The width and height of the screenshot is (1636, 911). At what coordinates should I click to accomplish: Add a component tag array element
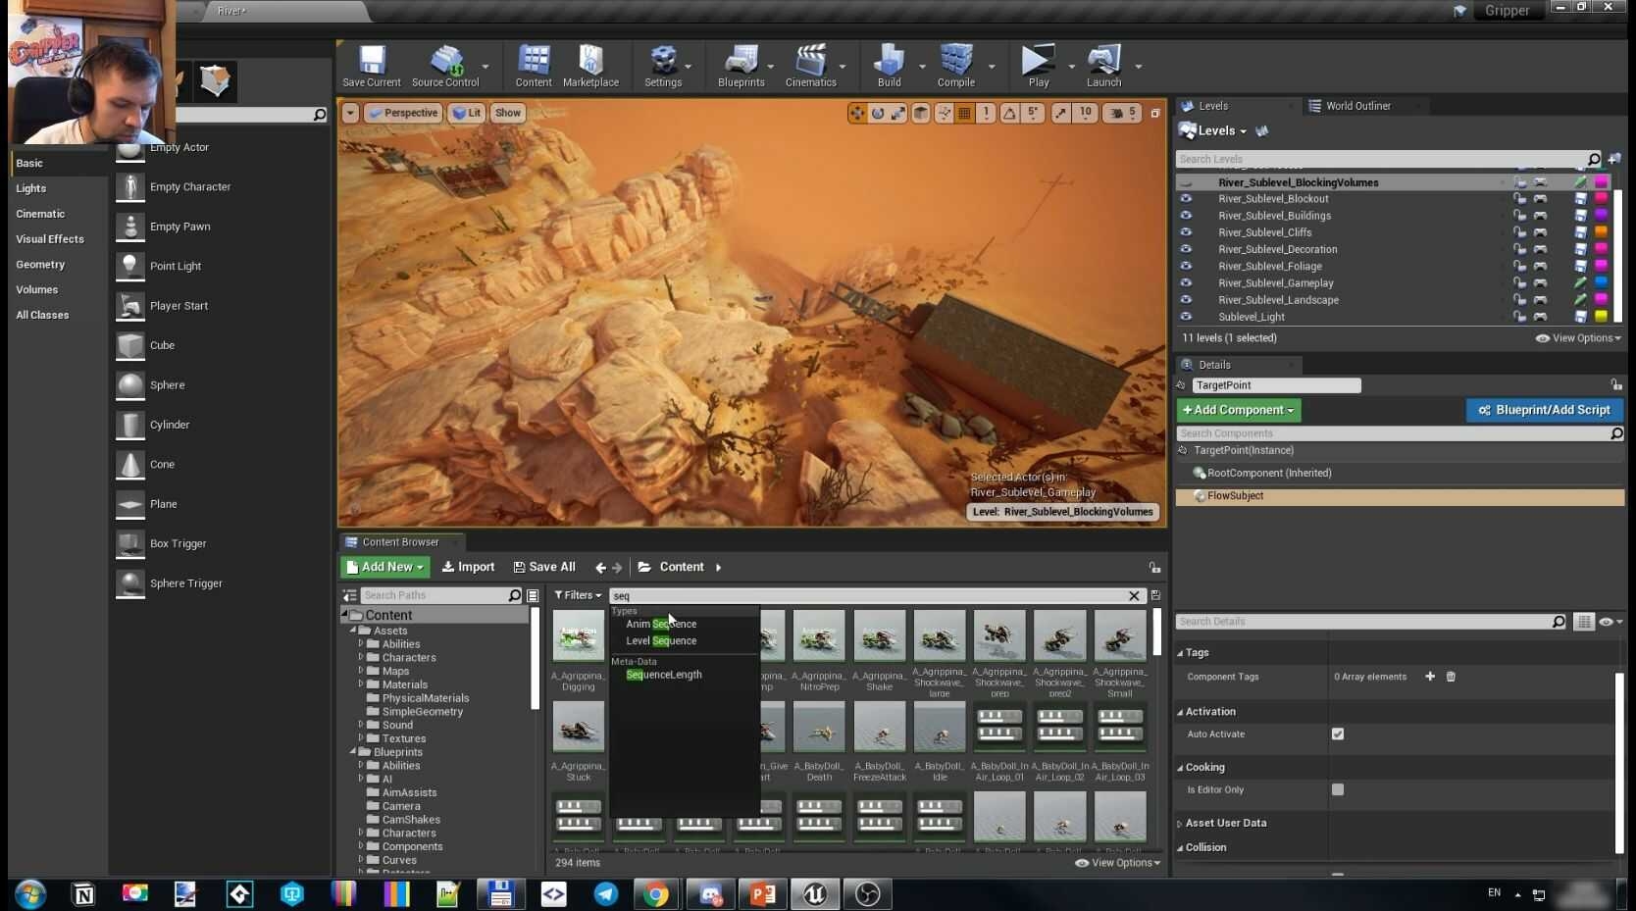[1430, 677]
